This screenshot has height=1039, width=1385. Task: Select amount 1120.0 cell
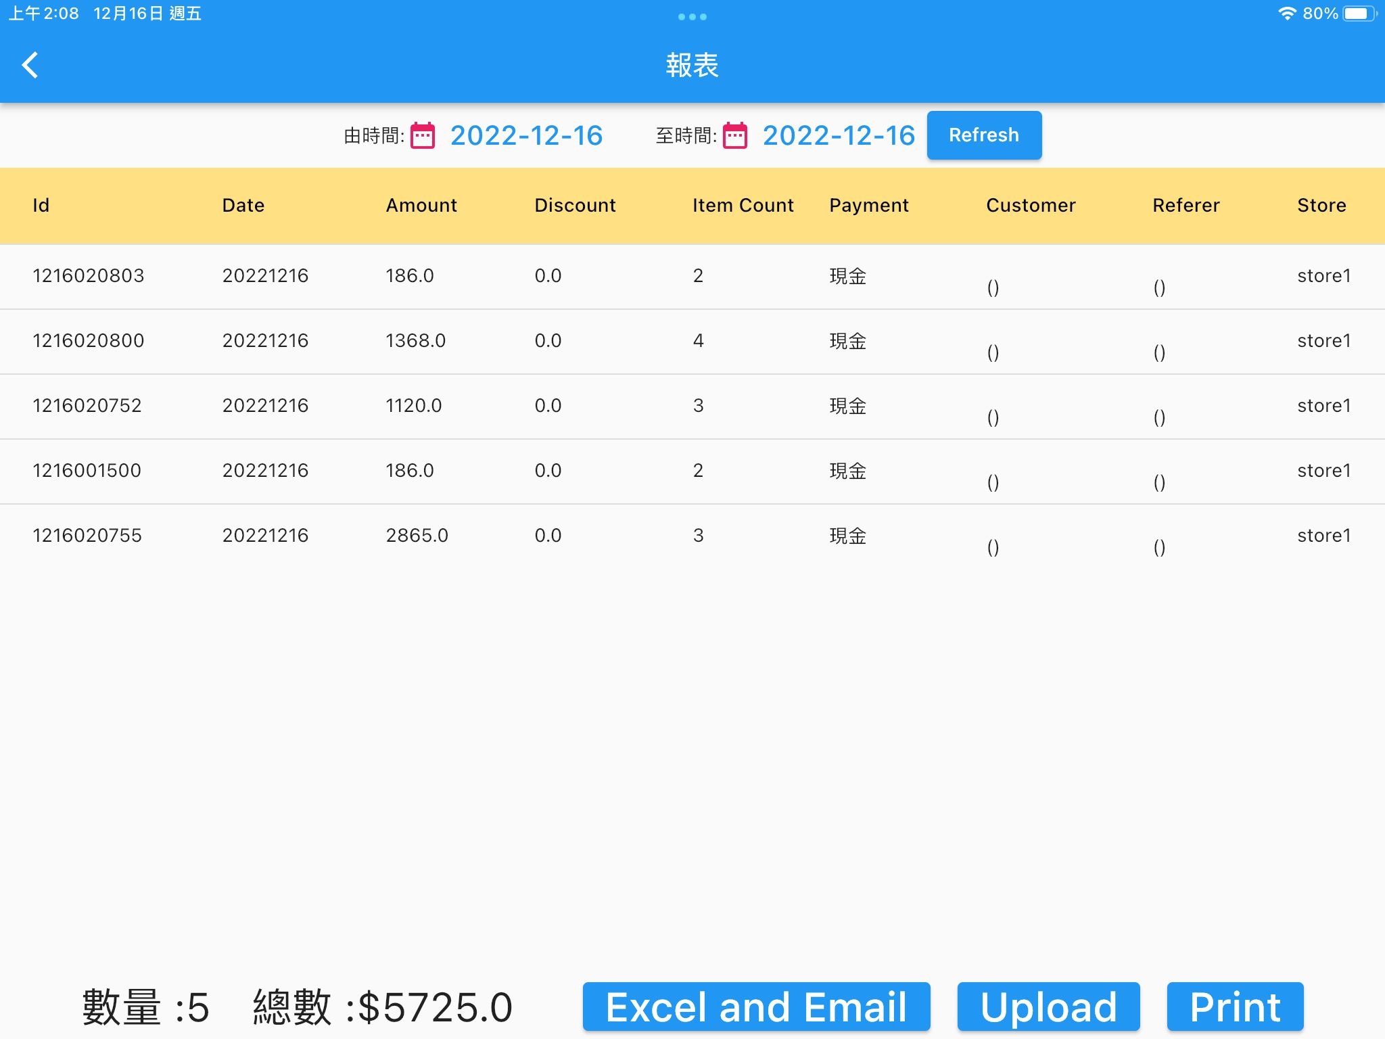[414, 406]
